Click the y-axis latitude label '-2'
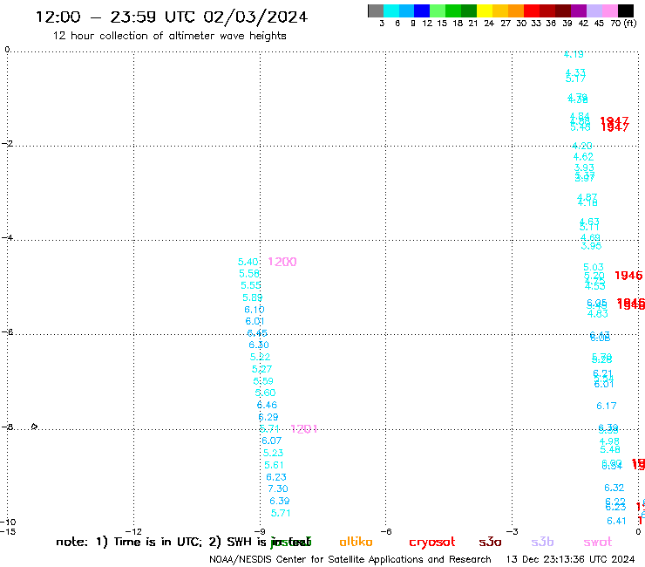The width and height of the screenshot is (645, 567). pyautogui.click(x=7, y=144)
